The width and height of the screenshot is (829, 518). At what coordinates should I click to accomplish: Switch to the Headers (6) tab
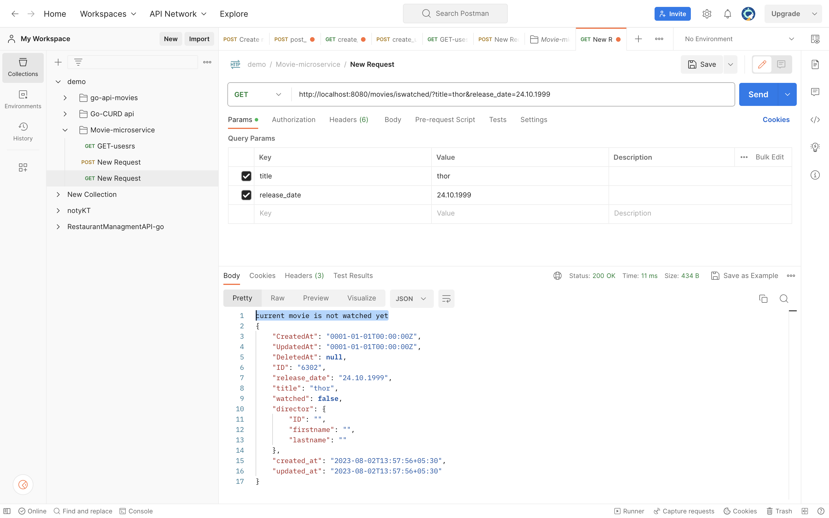tap(348, 119)
